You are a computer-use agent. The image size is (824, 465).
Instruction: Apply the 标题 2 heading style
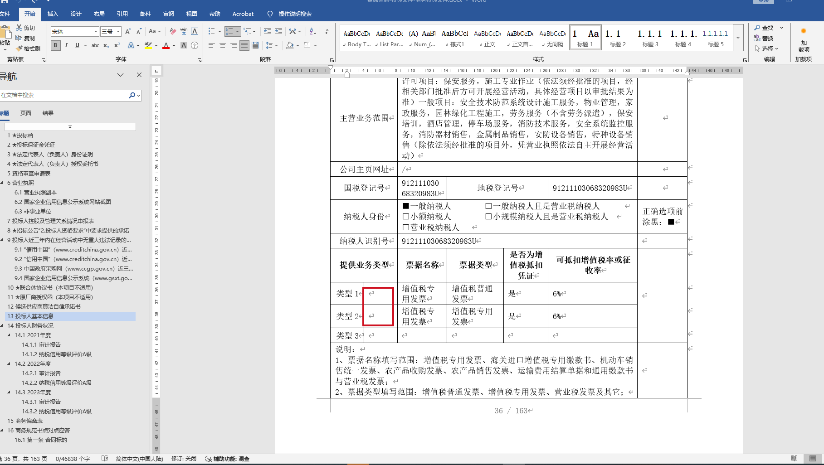pos(618,37)
